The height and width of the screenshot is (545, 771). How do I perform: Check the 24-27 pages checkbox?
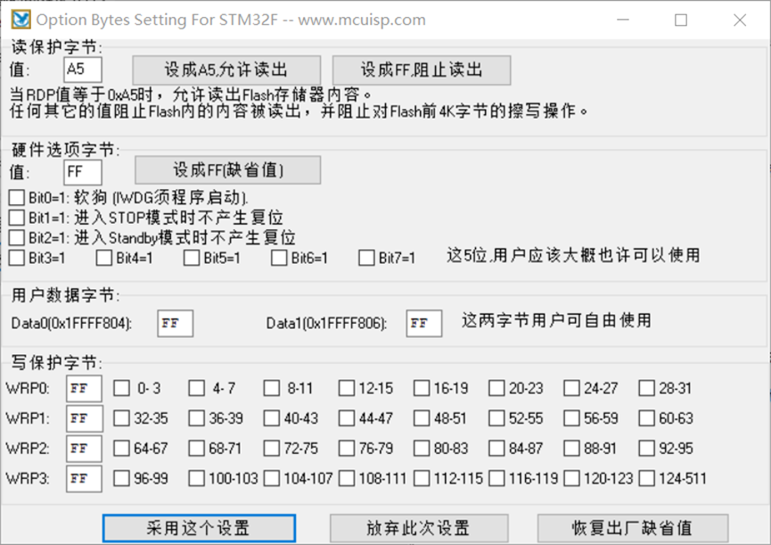tap(571, 388)
